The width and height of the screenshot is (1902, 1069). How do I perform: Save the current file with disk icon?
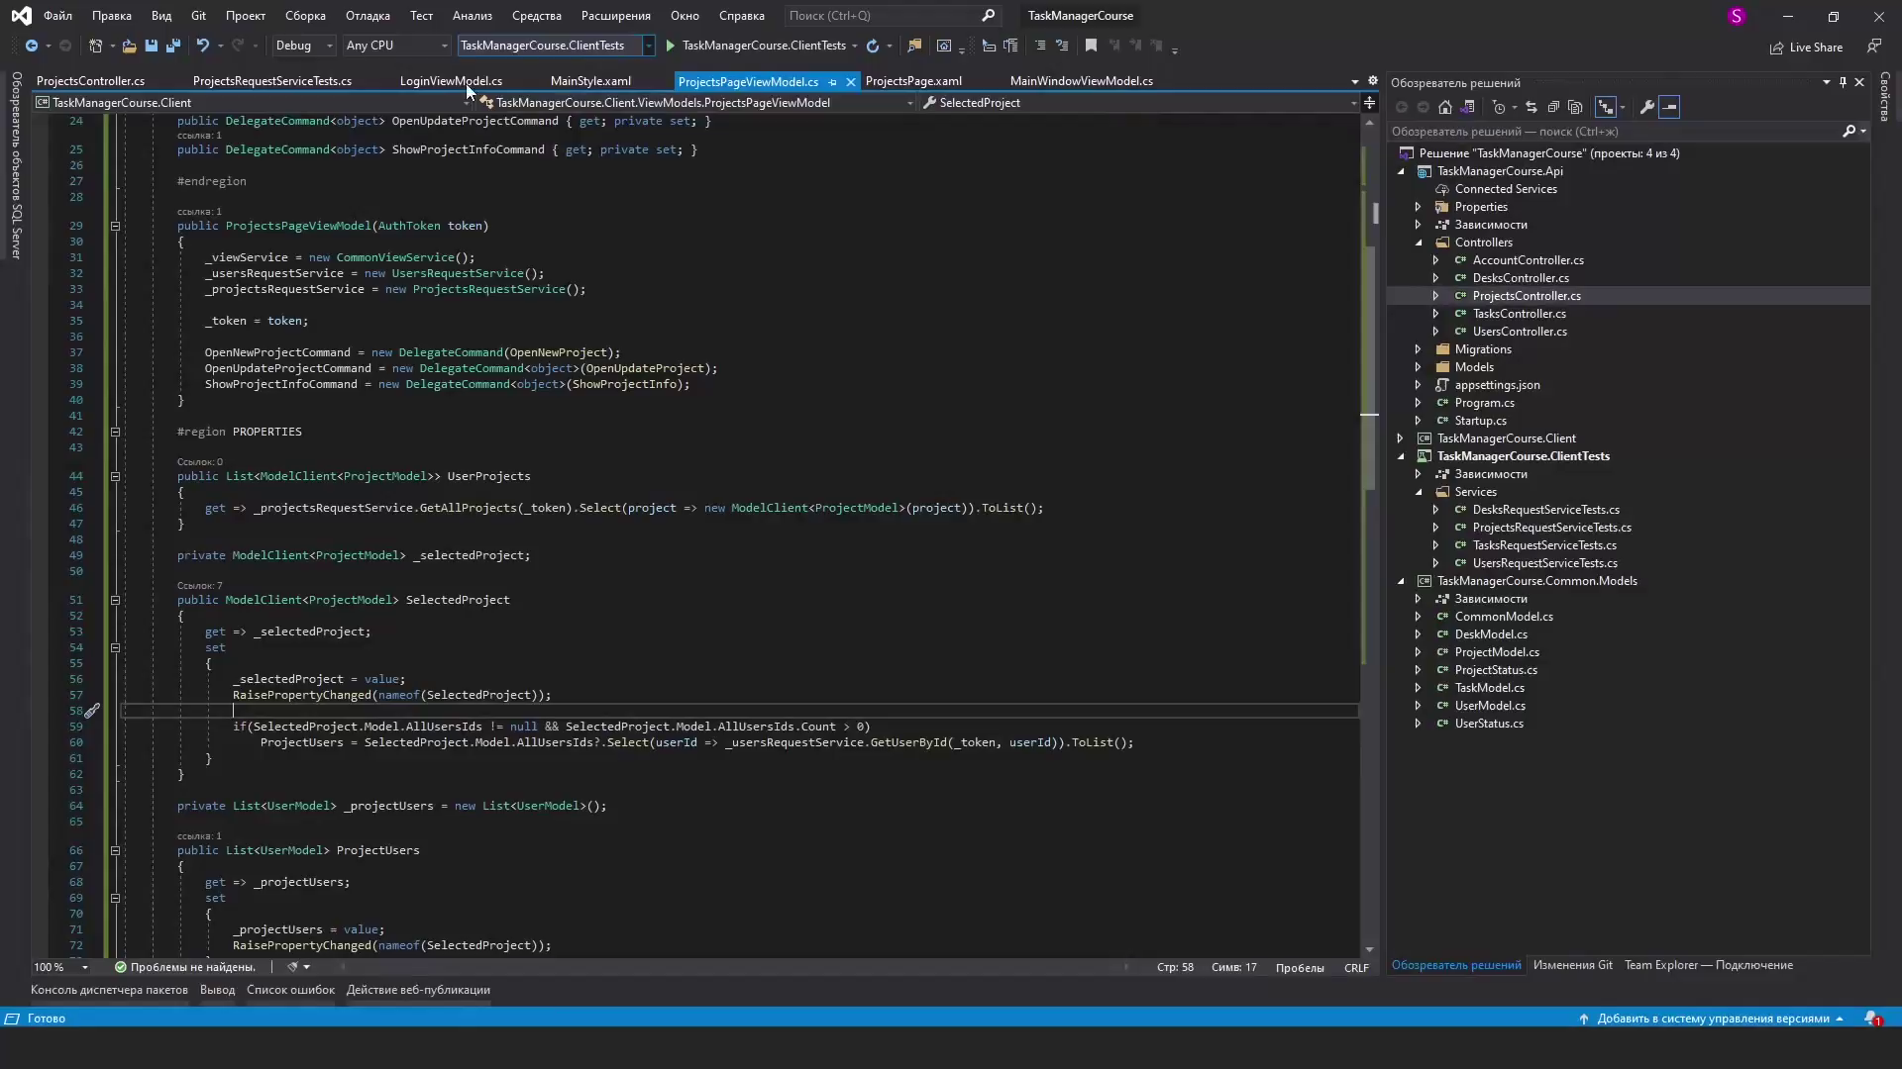[151, 46]
